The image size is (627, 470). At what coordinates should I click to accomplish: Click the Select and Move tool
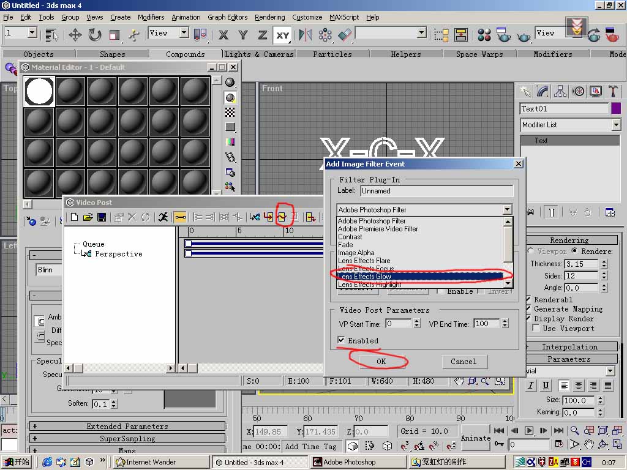click(x=75, y=35)
